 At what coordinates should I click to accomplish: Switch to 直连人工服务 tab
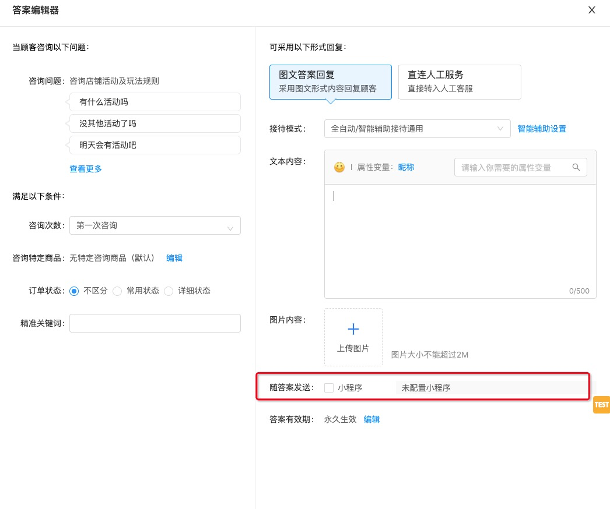[460, 82]
